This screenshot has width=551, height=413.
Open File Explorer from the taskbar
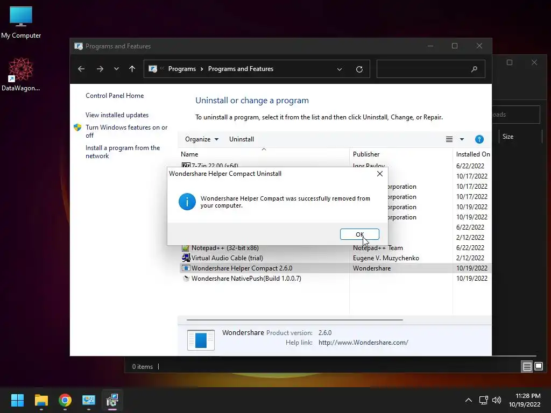point(41,400)
